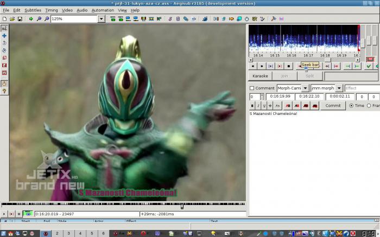Enable the Comment checkbox
The height and width of the screenshot is (237, 380).
(252, 88)
